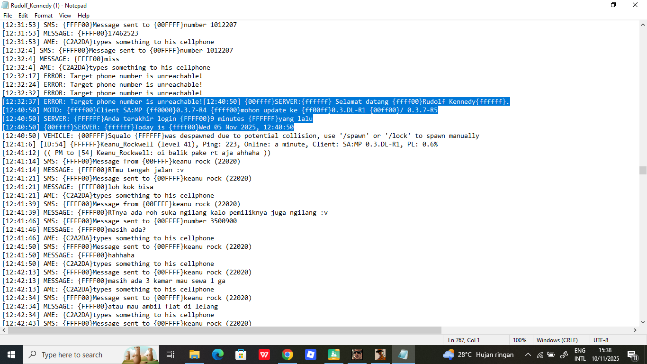
Task: Show hidden system tray icons
Action: 528,355
